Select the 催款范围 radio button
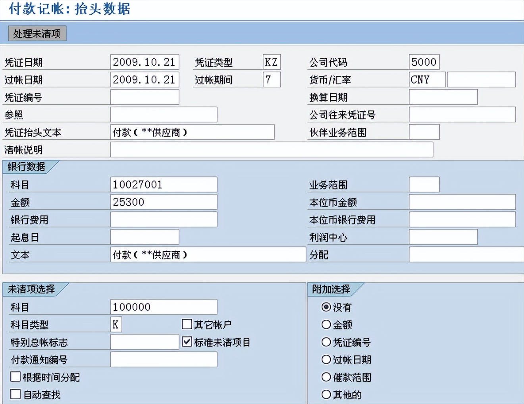This screenshot has width=524, height=404. pos(326,377)
